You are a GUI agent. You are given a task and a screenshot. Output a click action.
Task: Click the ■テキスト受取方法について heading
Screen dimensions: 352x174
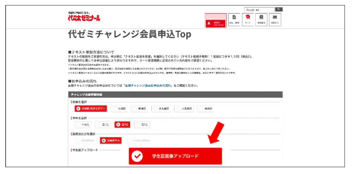point(91,52)
